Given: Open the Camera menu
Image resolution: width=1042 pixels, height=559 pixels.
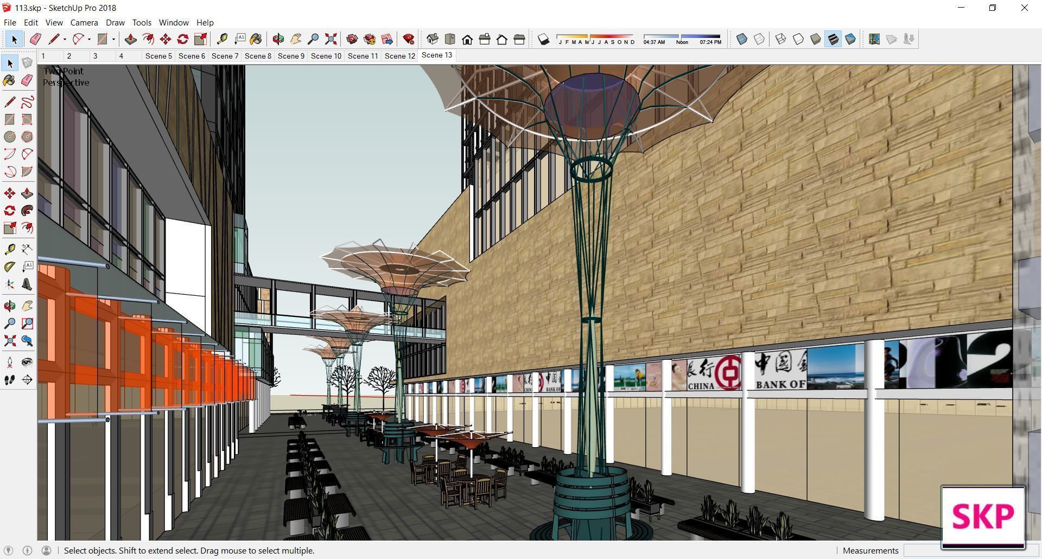Looking at the screenshot, I should (x=84, y=23).
